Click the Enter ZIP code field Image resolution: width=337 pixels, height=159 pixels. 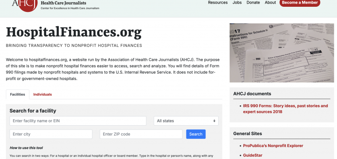point(141,134)
